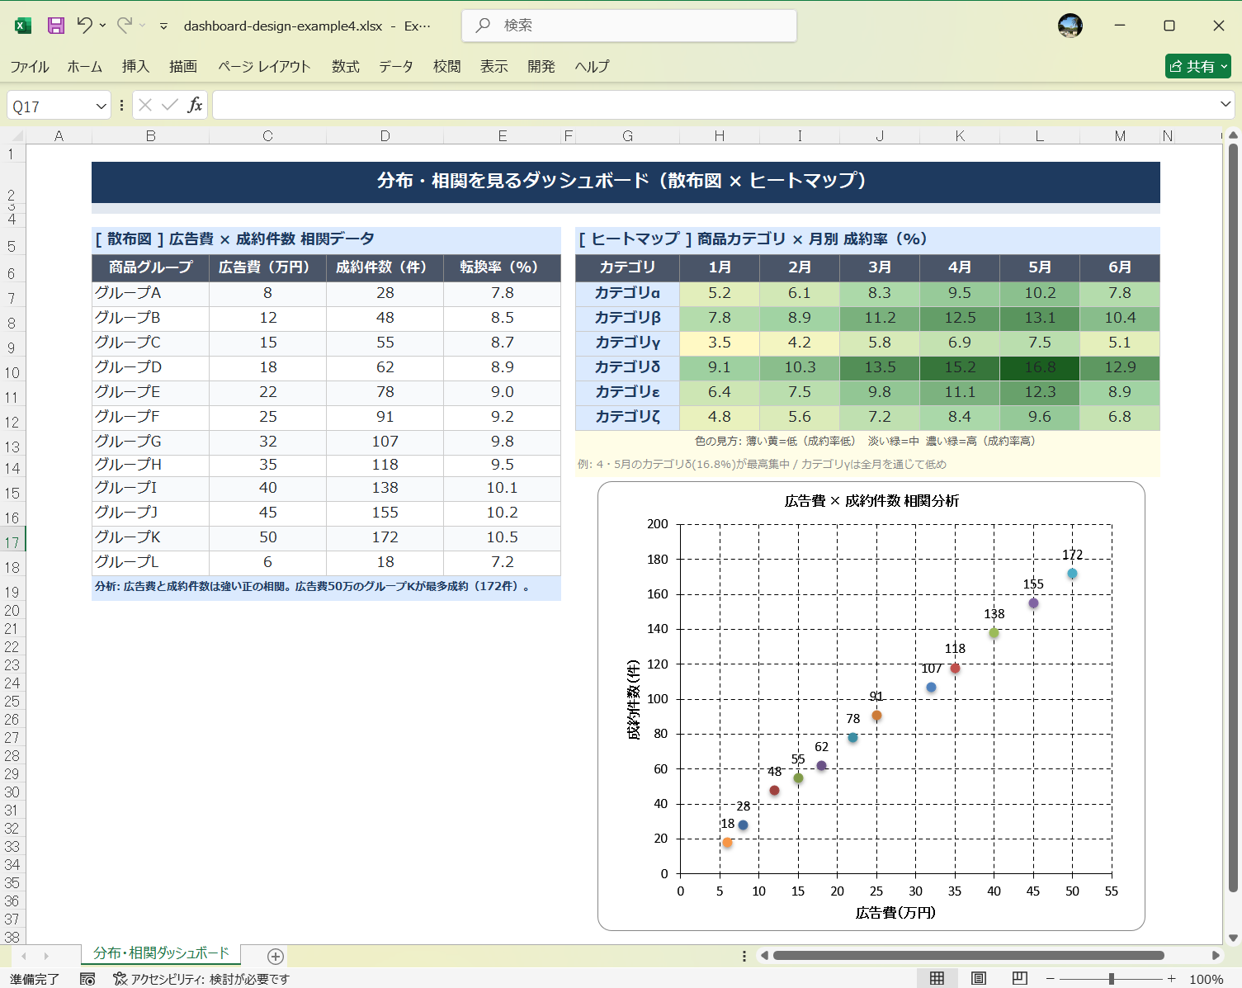This screenshot has height=988, width=1242.
Task: Select the 5月 heatmap column header
Action: tap(1040, 267)
